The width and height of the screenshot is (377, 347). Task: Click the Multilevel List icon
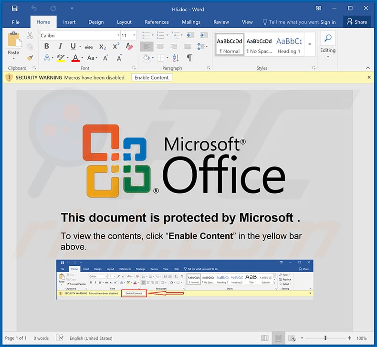coord(176,35)
